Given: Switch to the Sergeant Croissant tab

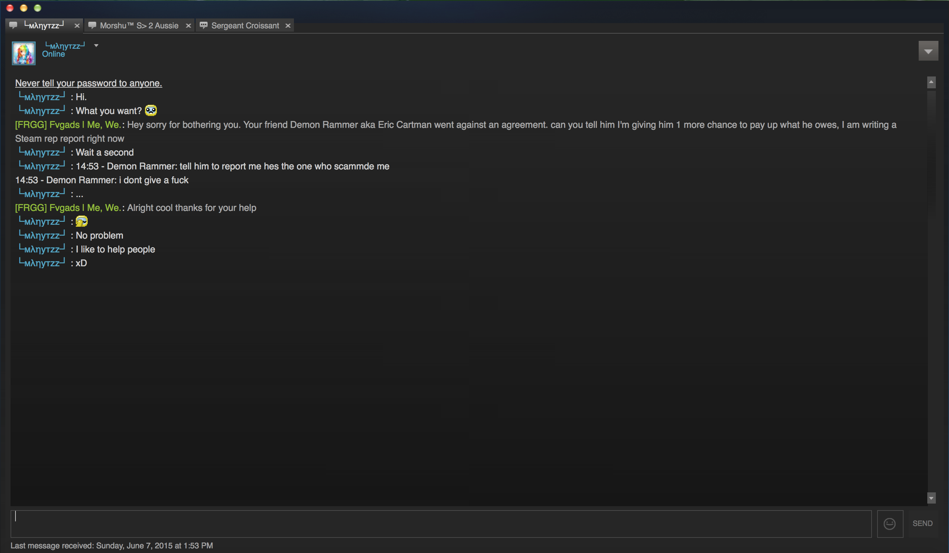Looking at the screenshot, I should click(245, 26).
